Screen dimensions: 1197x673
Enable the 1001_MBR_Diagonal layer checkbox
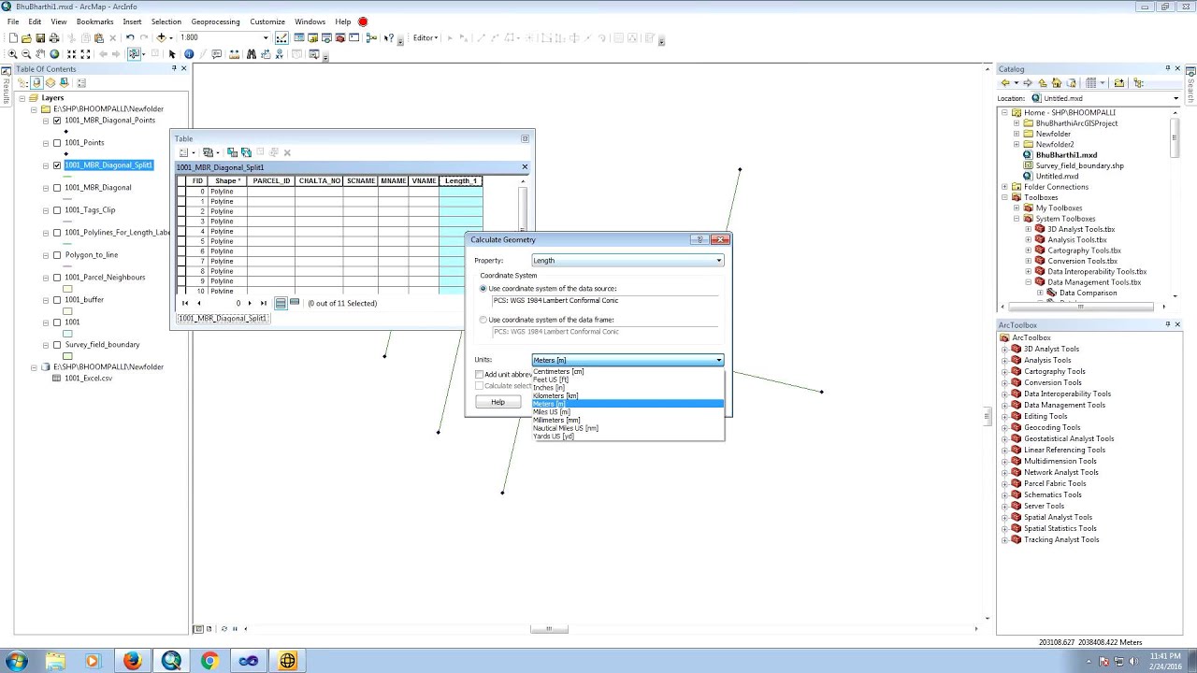pos(57,188)
